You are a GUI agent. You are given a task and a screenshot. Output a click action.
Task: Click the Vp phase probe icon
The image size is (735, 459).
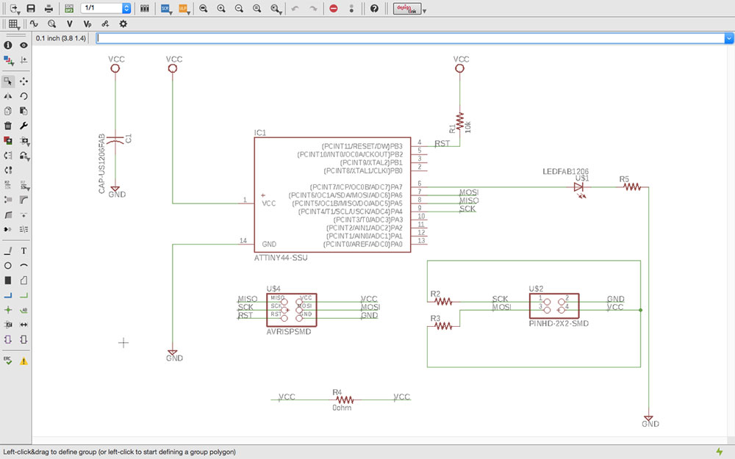click(87, 24)
